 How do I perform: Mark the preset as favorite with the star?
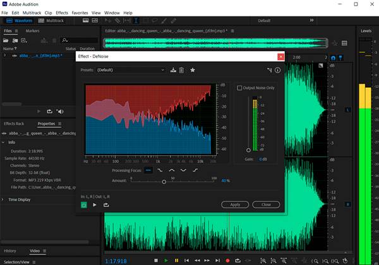193,70
